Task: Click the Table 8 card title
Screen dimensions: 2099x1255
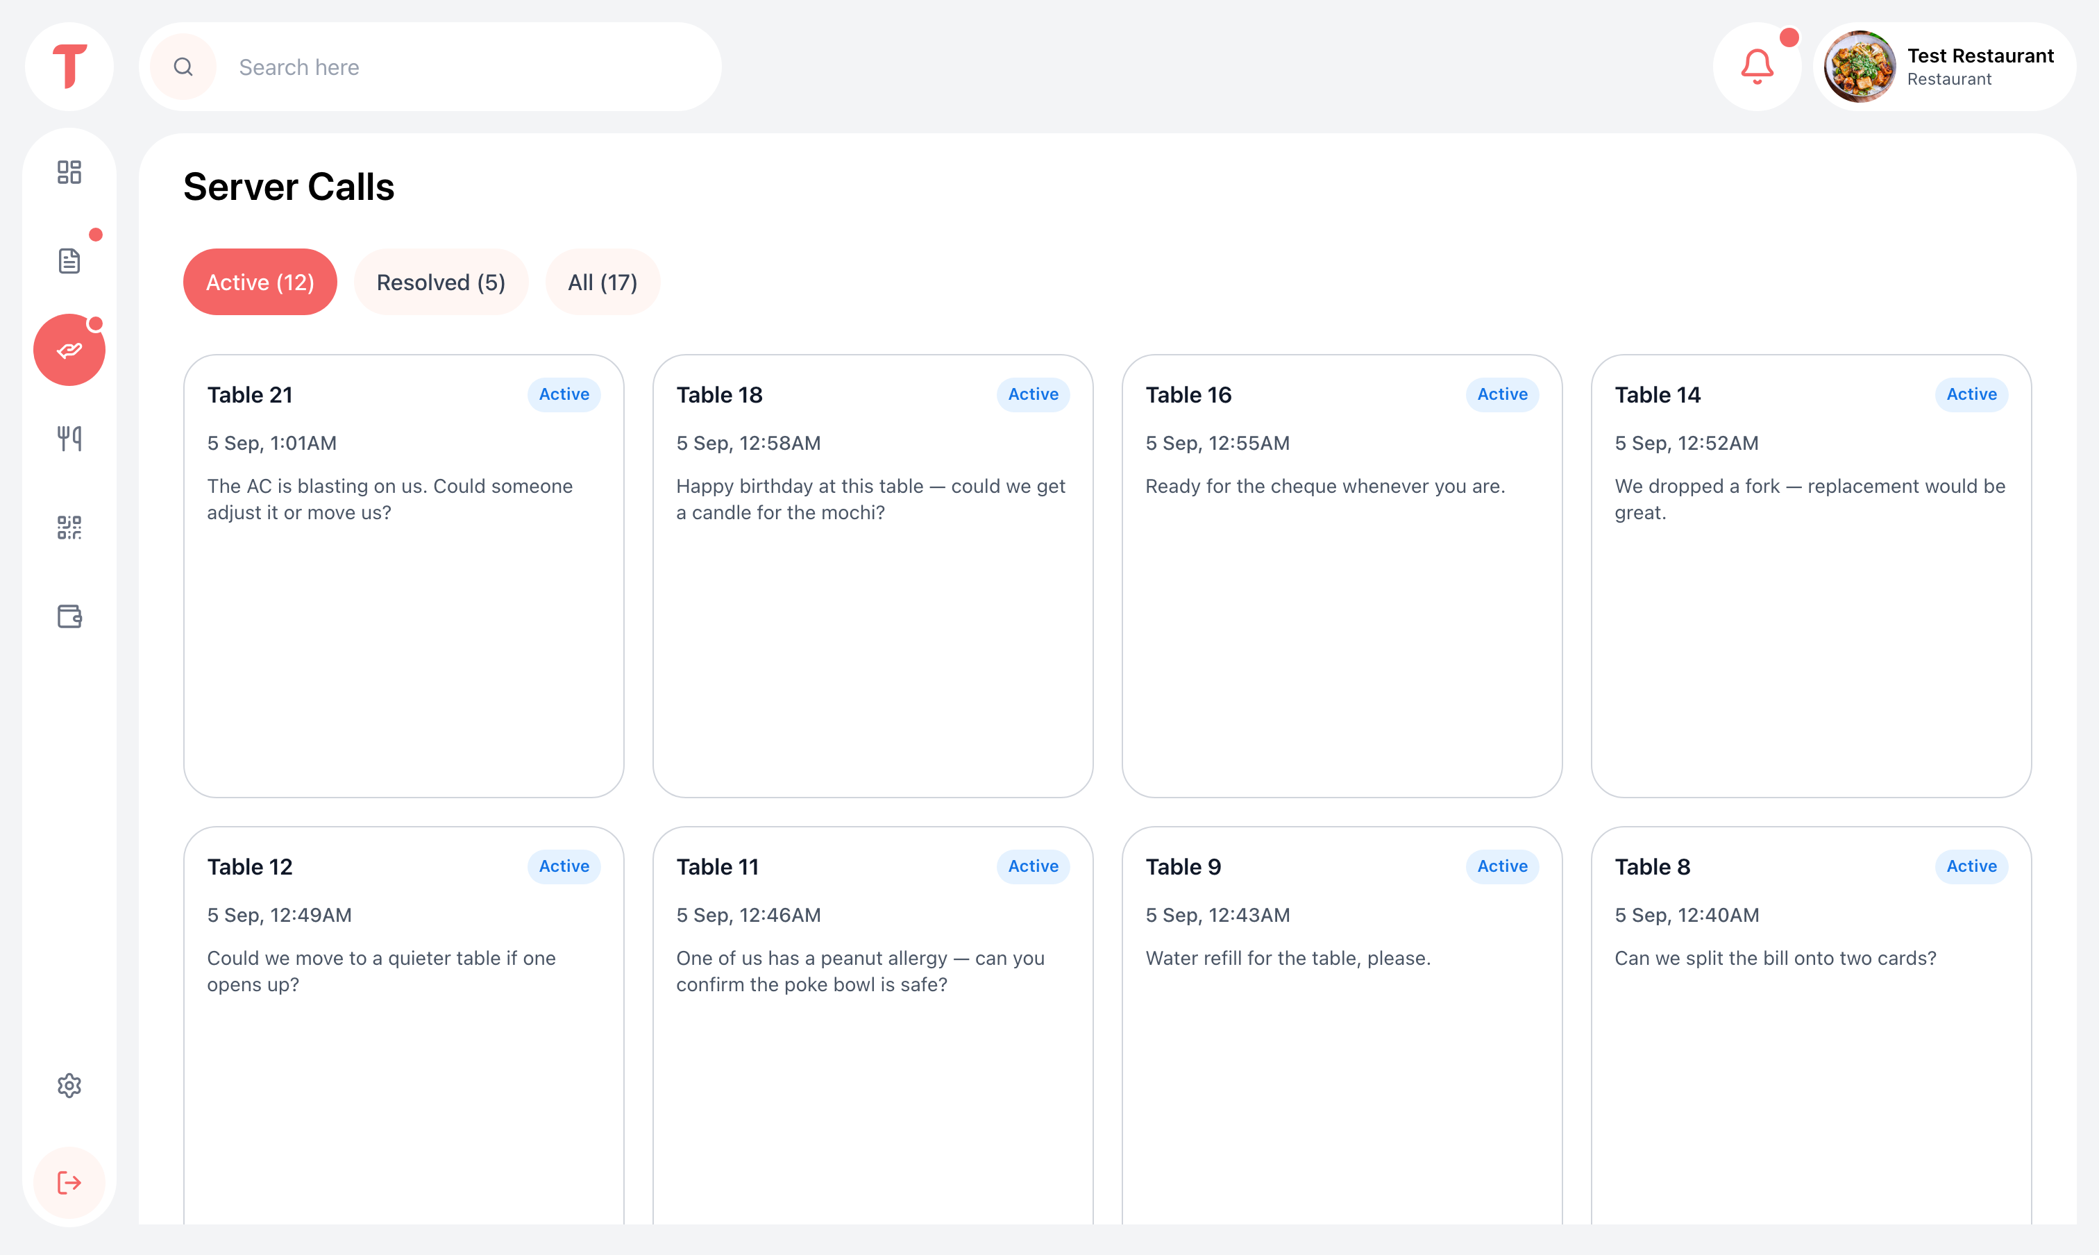Action: [x=1653, y=867]
